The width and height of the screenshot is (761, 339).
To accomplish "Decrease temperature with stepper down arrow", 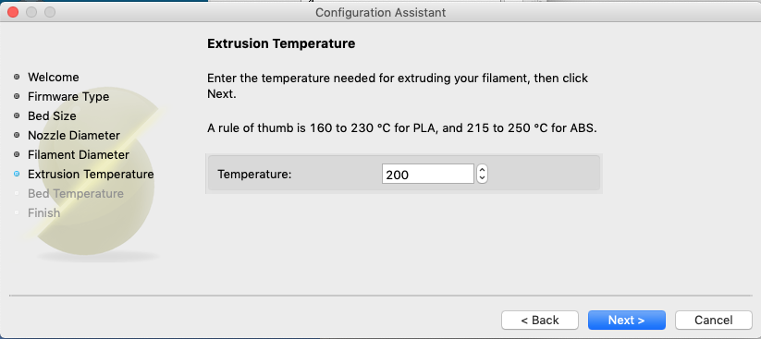I will 482,178.
